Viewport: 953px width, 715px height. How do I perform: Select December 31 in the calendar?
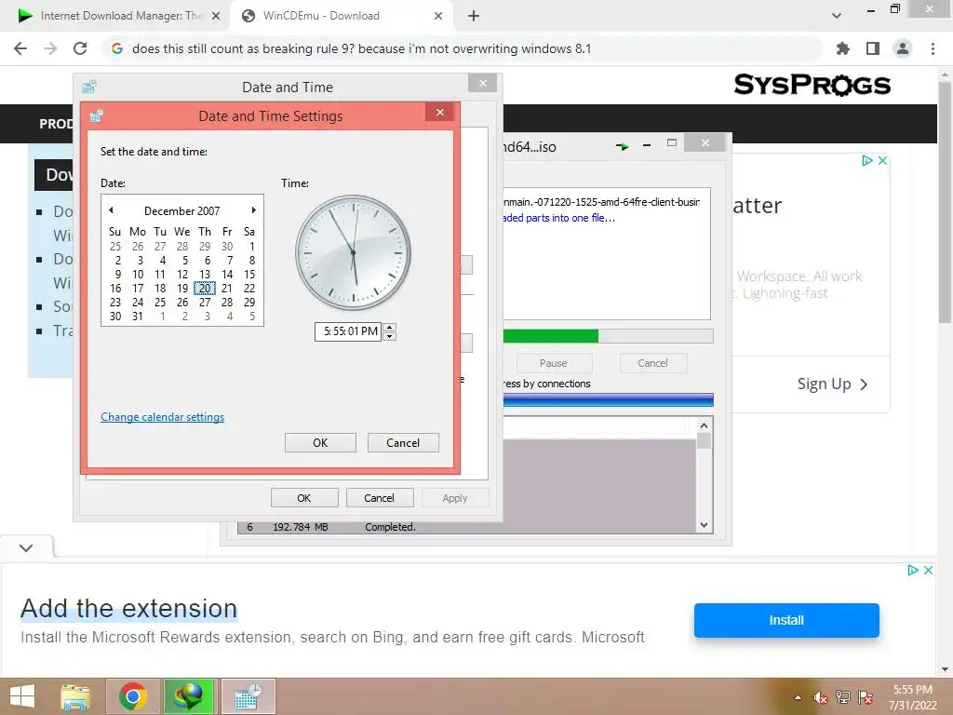tap(138, 317)
